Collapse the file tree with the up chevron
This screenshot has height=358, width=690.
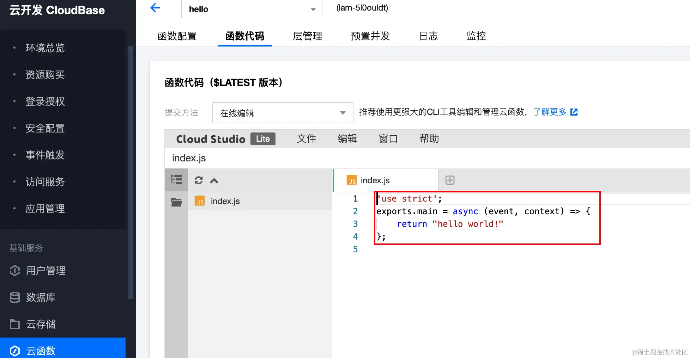[x=214, y=181]
